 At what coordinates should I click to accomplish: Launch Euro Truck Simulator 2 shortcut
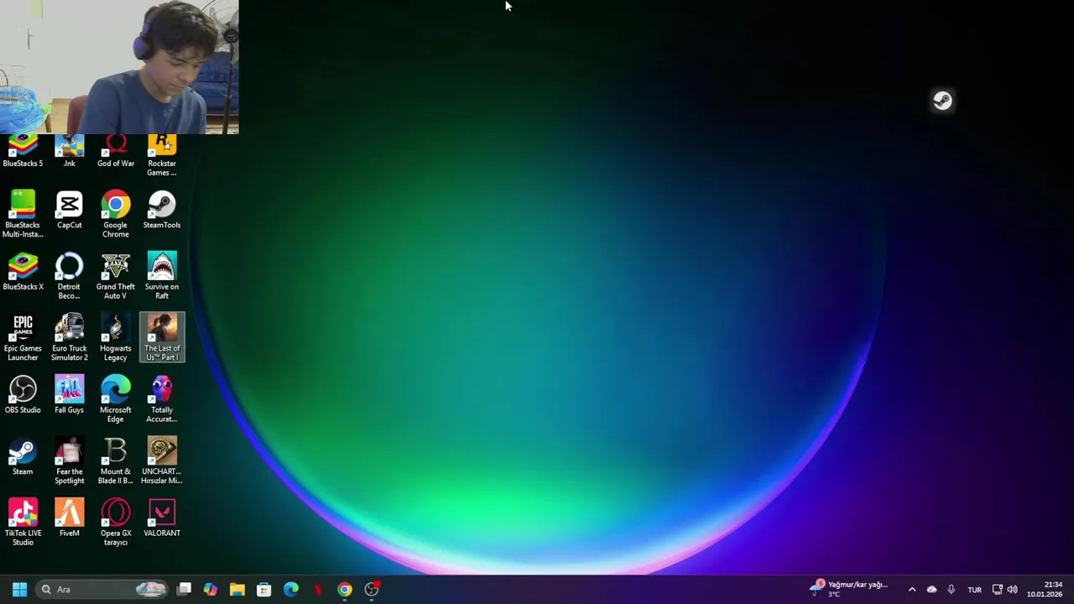click(x=70, y=337)
